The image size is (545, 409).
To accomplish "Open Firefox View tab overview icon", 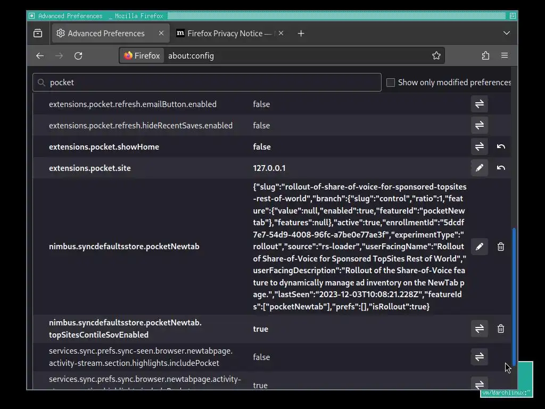I will (38, 34).
